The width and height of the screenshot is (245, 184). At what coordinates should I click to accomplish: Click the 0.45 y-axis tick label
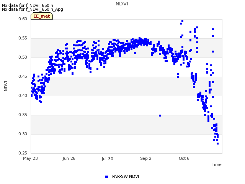coord(23,77)
